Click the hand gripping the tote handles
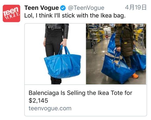This screenshot has height=120, width=151. tap(64, 43)
